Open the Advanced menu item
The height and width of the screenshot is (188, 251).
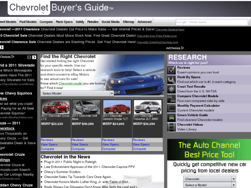click(x=144, y=22)
